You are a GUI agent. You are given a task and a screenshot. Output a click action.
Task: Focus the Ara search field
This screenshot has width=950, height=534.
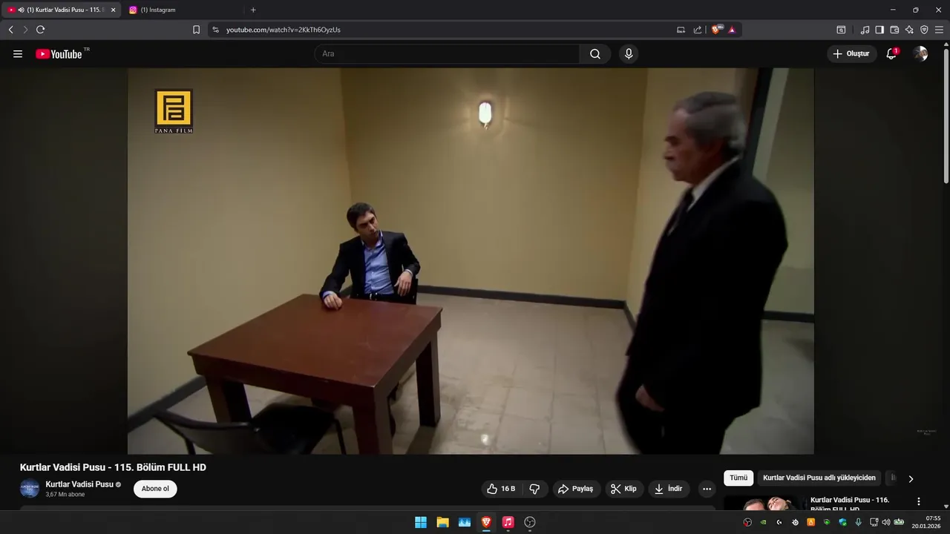(x=447, y=54)
